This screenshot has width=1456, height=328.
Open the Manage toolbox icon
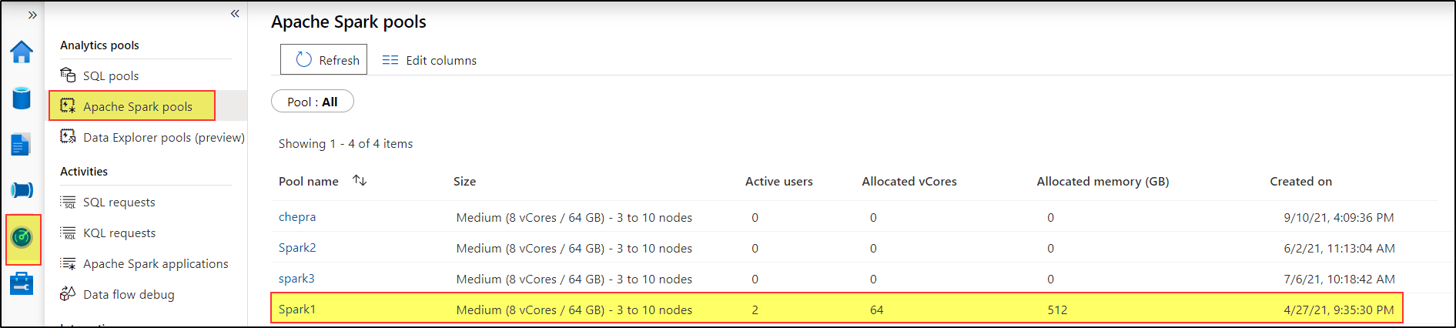22,283
